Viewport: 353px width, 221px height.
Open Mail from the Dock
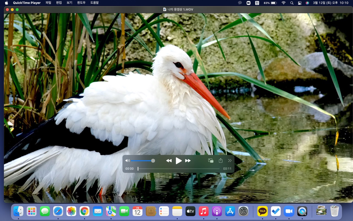tap(98, 211)
